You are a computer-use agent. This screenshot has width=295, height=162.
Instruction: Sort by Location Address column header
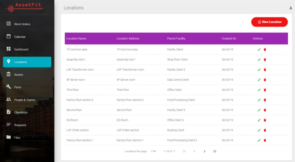(128, 38)
